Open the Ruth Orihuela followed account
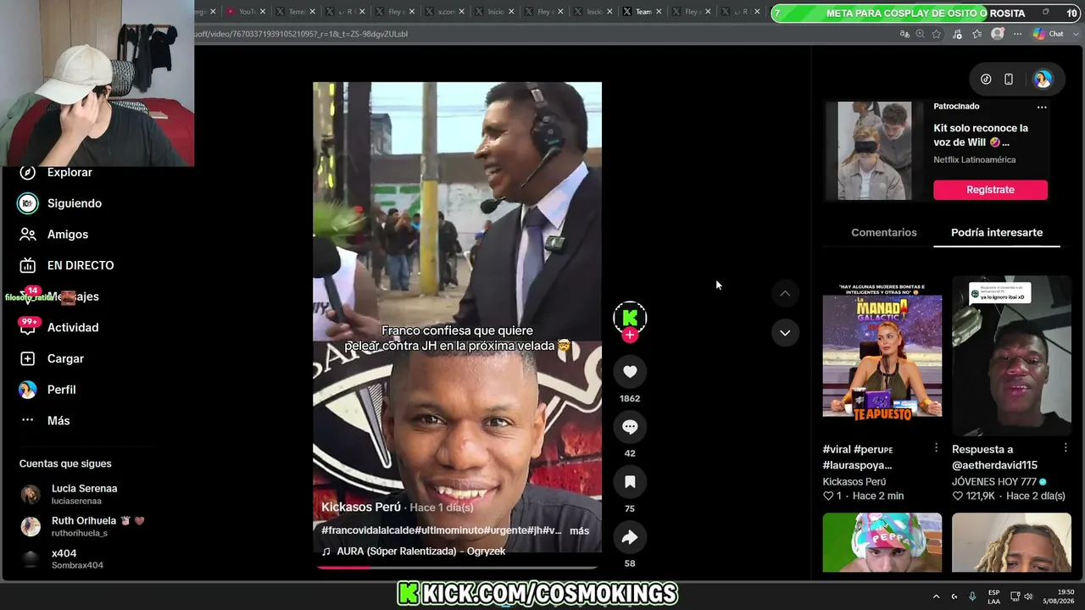The height and width of the screenshot is (610, 1085). click(x=82, y=526)
